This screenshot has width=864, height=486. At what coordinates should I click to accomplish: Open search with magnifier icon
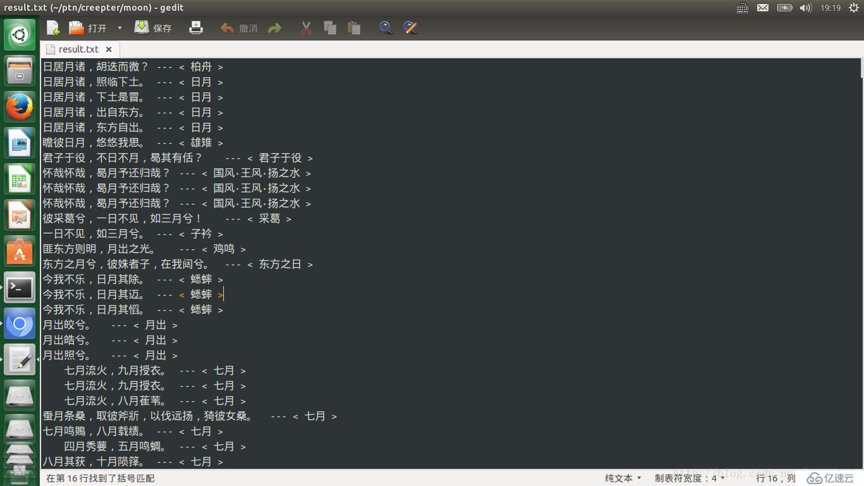click(386, 28)
